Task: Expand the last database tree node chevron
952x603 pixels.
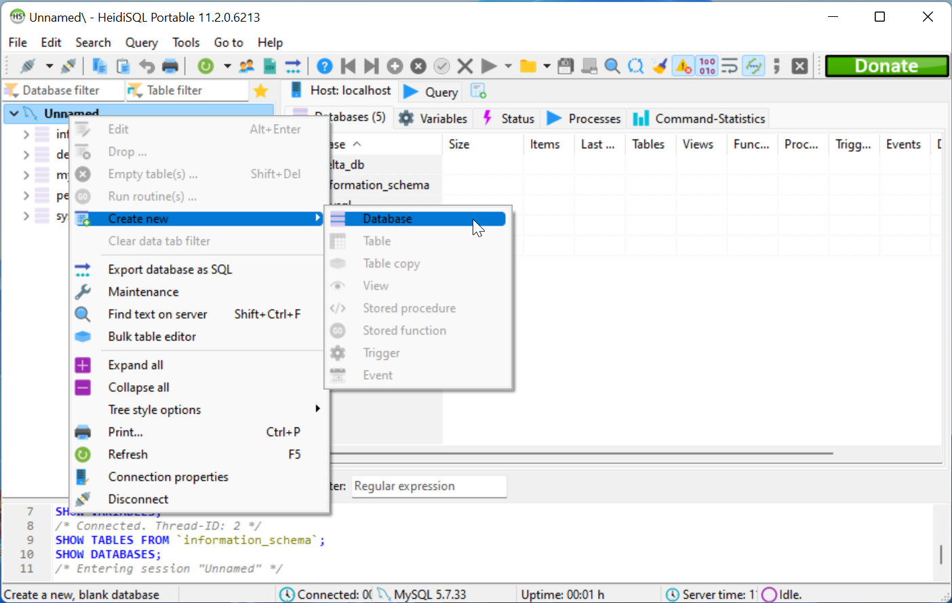Action: (26, 215)
